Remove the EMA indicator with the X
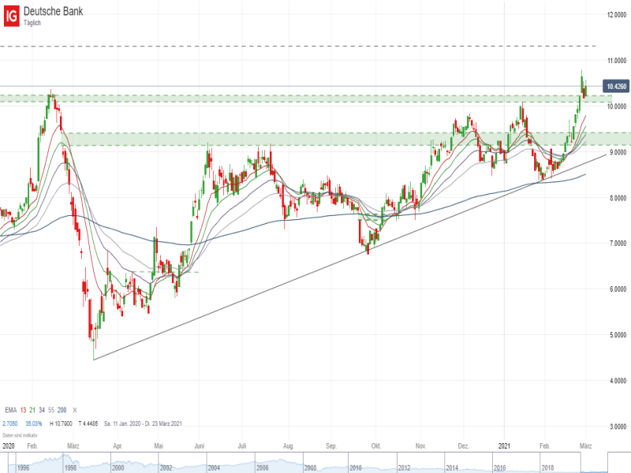Viewport: 631px width, 473px height. (74, 410)
